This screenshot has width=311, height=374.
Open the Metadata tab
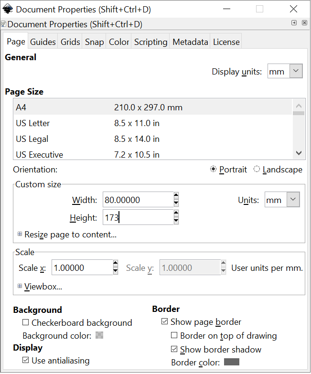click(190, 42)
